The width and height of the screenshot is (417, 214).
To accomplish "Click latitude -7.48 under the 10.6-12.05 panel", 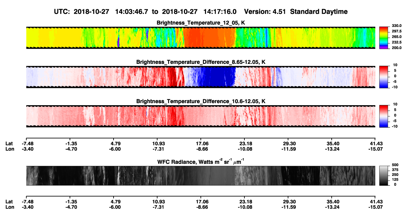I will pos(28,143).
